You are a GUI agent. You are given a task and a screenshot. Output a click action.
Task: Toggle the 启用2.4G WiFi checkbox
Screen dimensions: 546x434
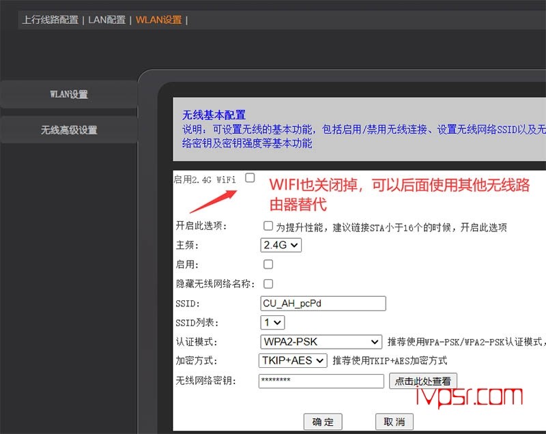250,178
